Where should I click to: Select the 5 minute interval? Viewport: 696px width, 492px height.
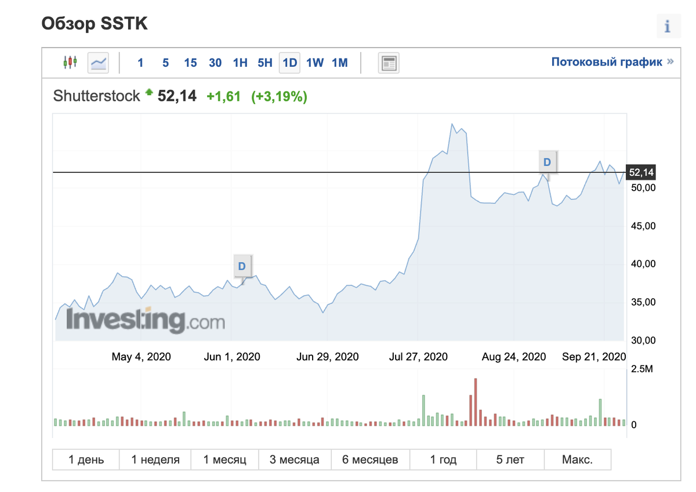click(x=165, y=63)
